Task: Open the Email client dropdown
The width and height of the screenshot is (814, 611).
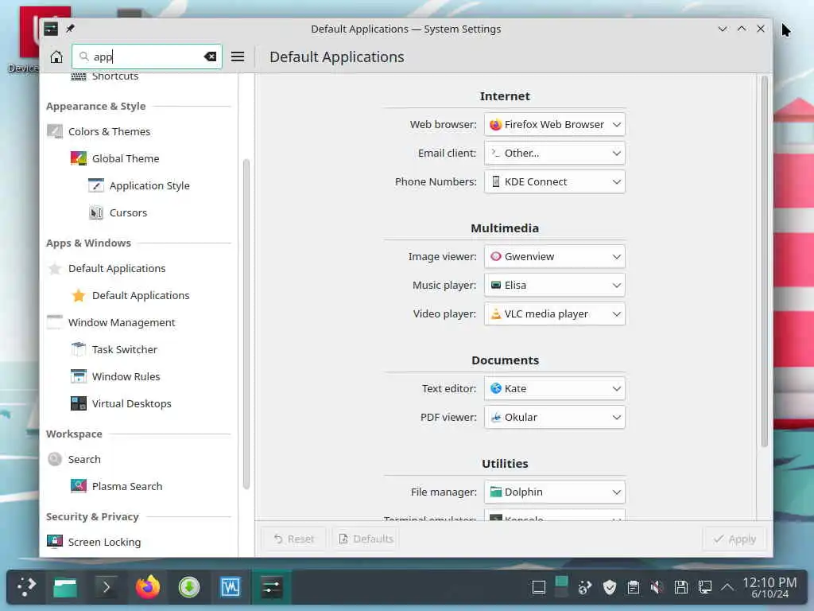Action: (554, 153)
